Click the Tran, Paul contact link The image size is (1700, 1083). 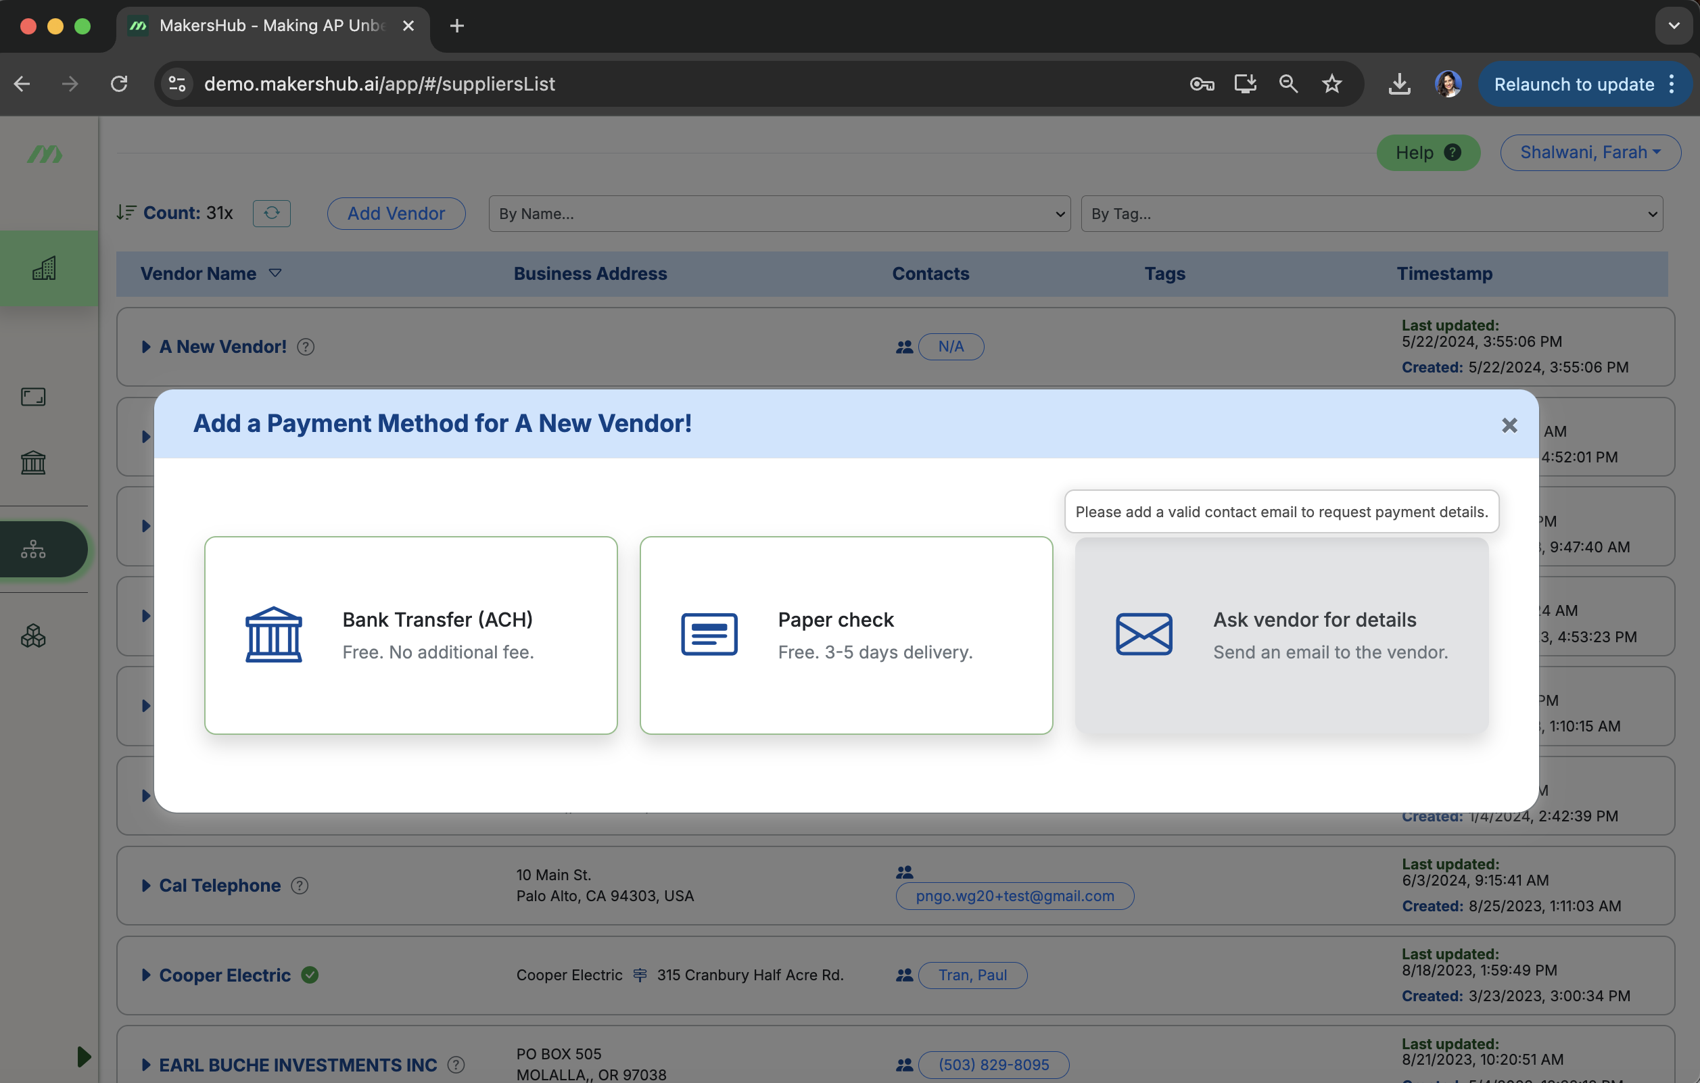point(972,975)
